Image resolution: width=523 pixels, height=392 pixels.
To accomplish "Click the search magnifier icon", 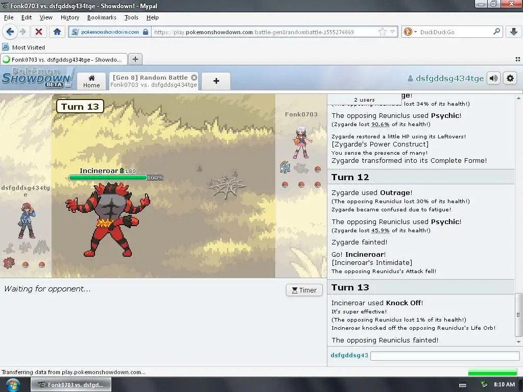I will point(496,32).
